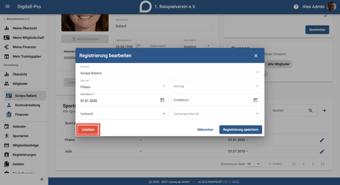
Task: Click the Dateien file icon
Action: (x=7, y=164)
